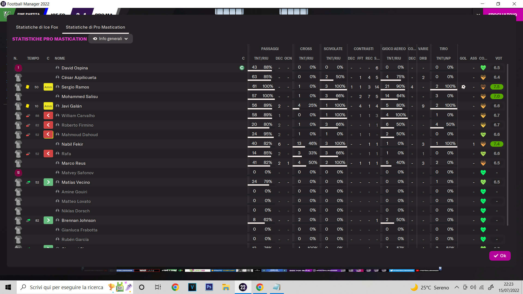Image resolution: width=523 pixels, height=294 pixels.
Task: Open Javi Galán player profile
Action: pyautogui.click(x=72, y=106)
